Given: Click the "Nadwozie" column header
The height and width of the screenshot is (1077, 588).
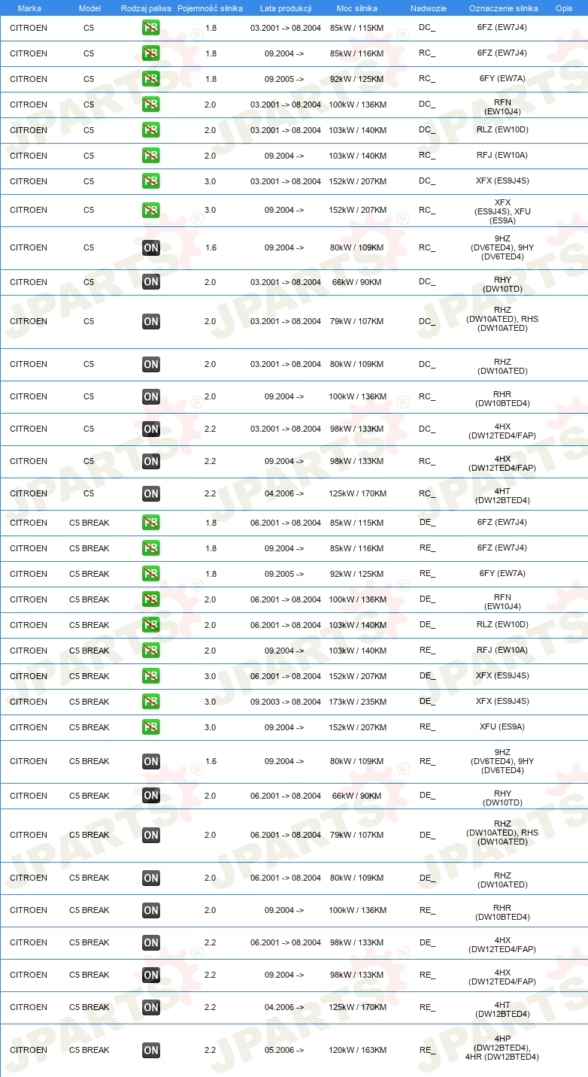Looking at the screenshot, I should click(x=429, y=8).
